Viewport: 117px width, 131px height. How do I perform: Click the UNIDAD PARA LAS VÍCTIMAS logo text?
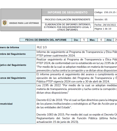click(24, 23)
